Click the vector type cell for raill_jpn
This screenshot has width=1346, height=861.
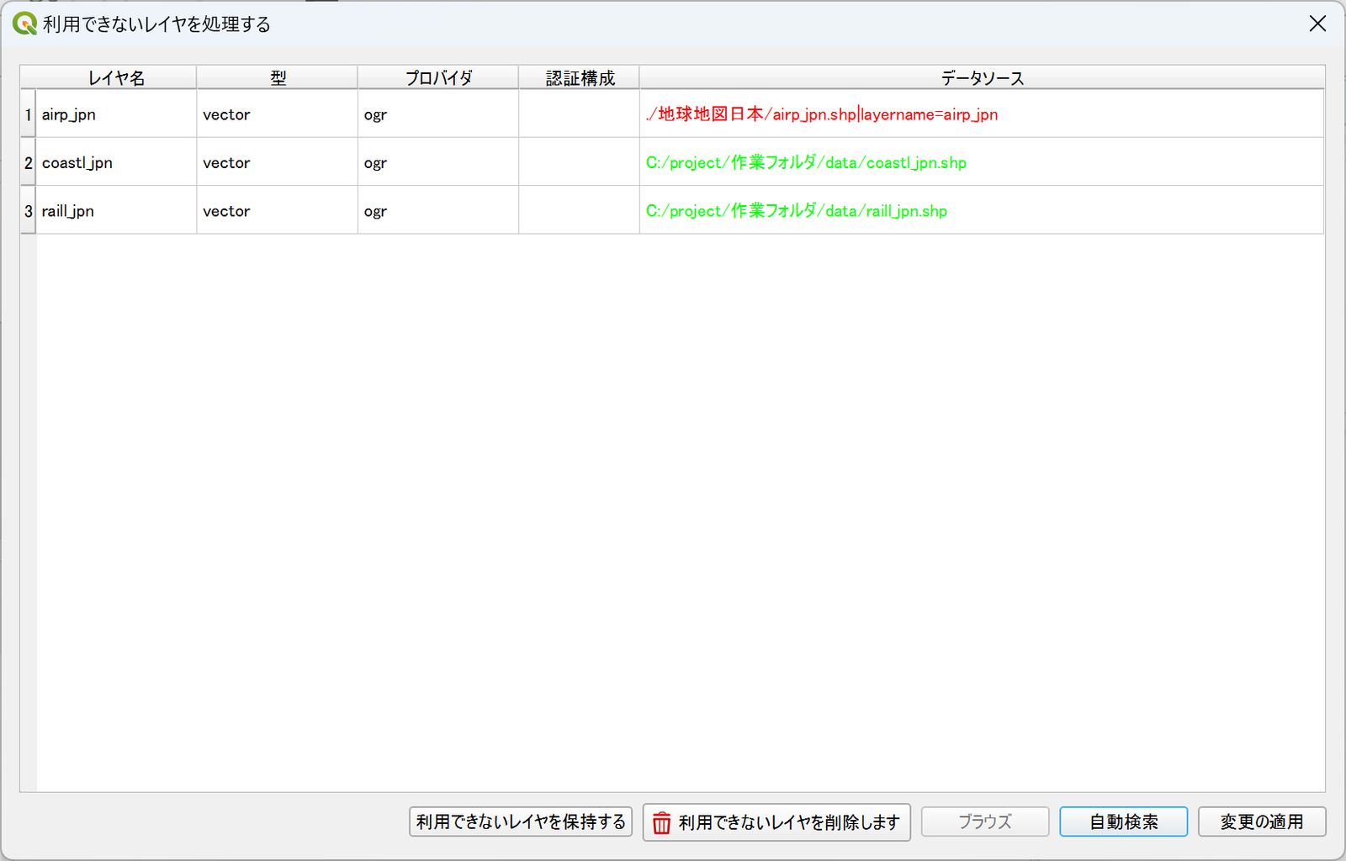278,210
